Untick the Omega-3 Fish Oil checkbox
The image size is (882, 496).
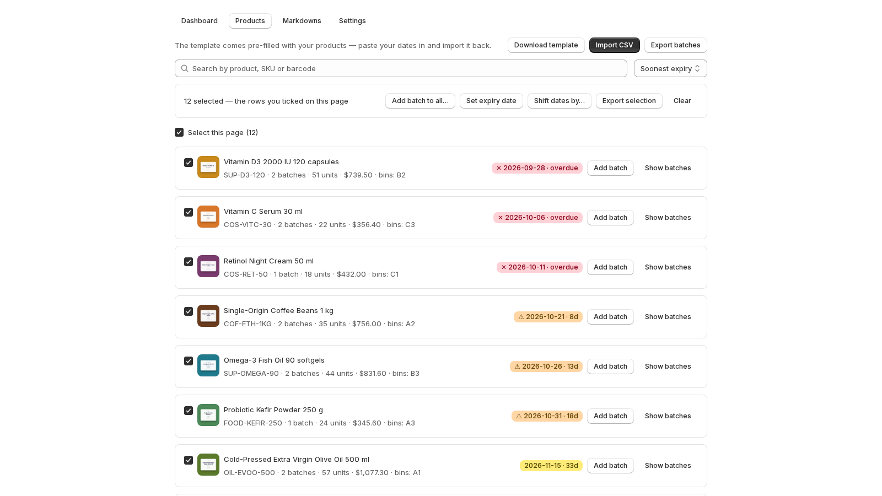189,361
